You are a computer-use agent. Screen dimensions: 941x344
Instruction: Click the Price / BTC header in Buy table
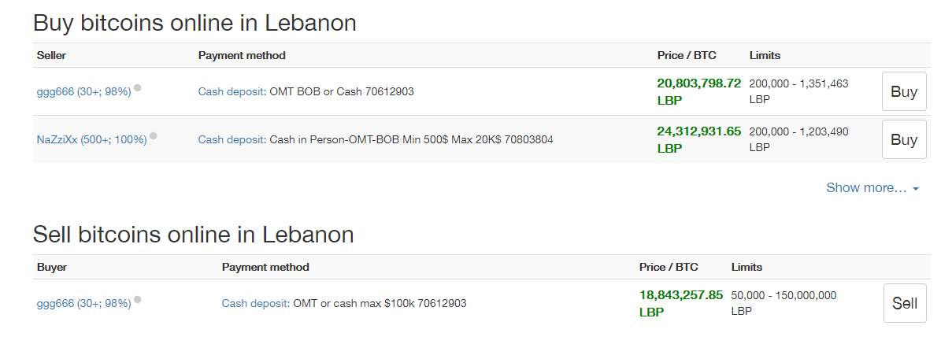(687, 55)
